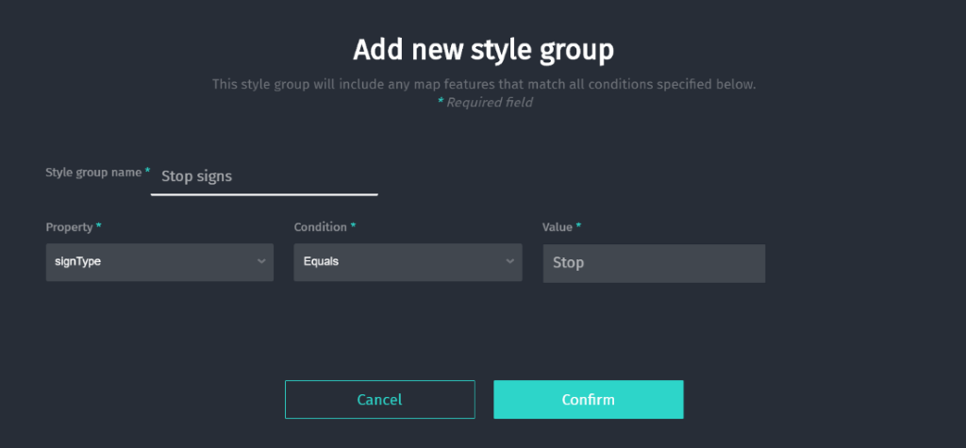Viewport: 966px width, 448px height.
Task: Cancel adding the style group
Action: 379,399
